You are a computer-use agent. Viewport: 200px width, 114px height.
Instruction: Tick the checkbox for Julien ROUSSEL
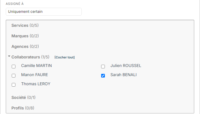pos(103,66)
